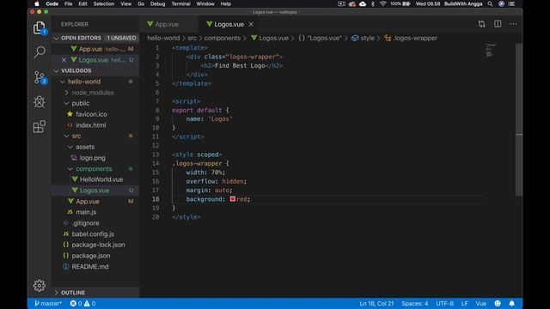Open the File menu
Viewport: 550px width, 309px height.
[x=69, y=3]
